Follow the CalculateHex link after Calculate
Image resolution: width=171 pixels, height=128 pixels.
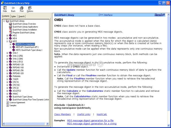95,91
